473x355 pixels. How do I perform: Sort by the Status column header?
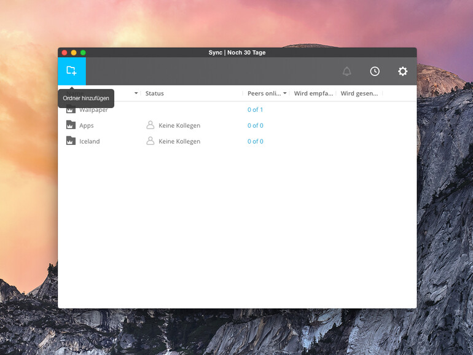(x=154, y=93)
